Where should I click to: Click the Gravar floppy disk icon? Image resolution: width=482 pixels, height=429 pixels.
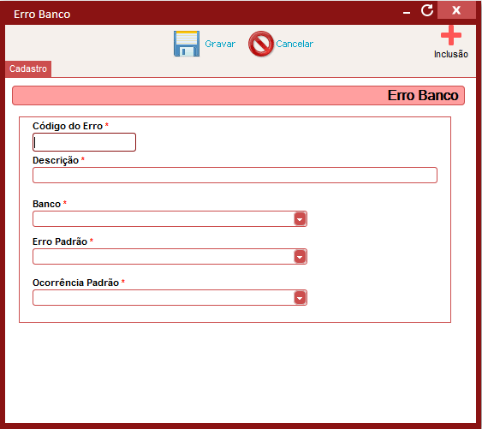(187, 44)
